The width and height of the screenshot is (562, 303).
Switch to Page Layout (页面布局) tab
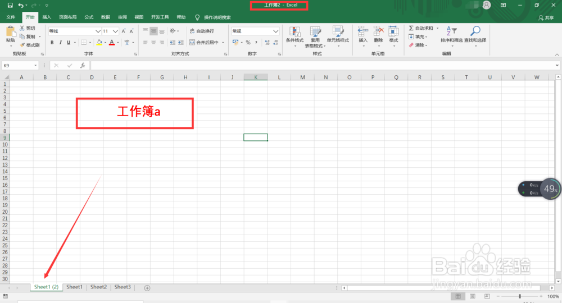click(x=68, y=17)
